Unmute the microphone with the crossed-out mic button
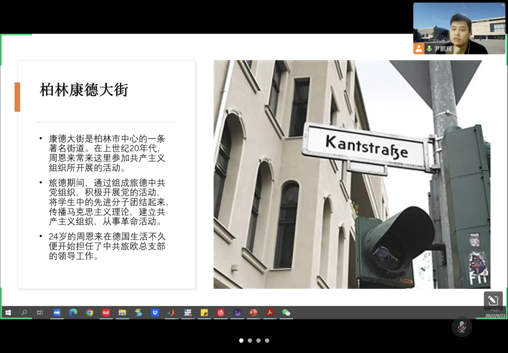508x353 pixels. [x=462, y=327]
